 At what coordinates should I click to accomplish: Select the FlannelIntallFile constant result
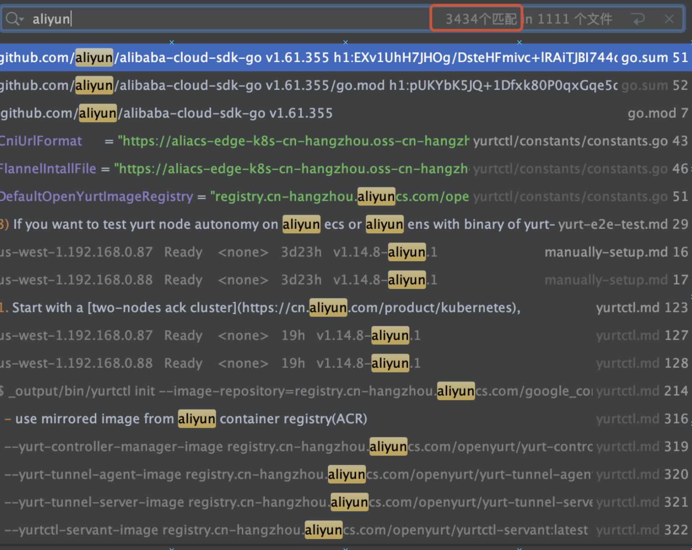tap(252, 168)
